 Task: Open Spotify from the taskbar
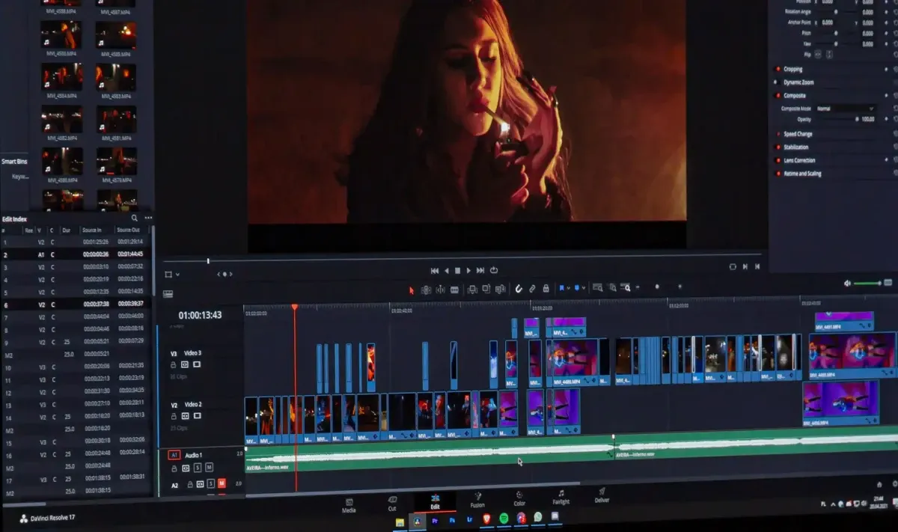pyautogui.click(x=503, y=518)
